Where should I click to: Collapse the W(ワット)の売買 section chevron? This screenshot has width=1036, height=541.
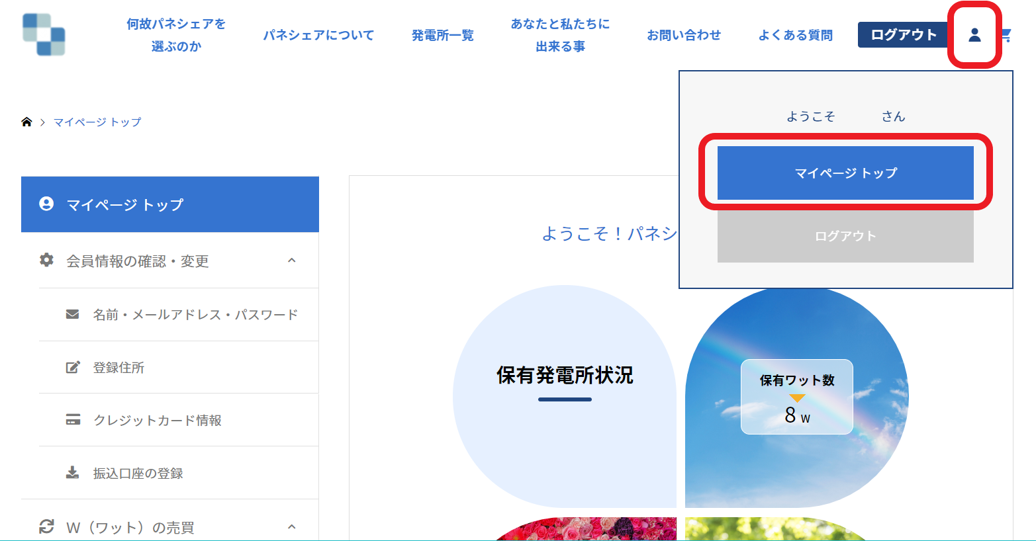(292, 527)
